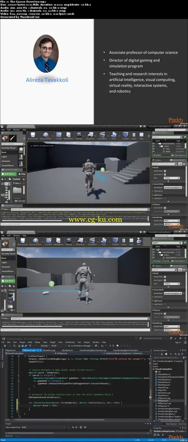188x442 pixels.
Task: Select Cinematic category in first Unreal Modes panel
Action: coord(6,161)
